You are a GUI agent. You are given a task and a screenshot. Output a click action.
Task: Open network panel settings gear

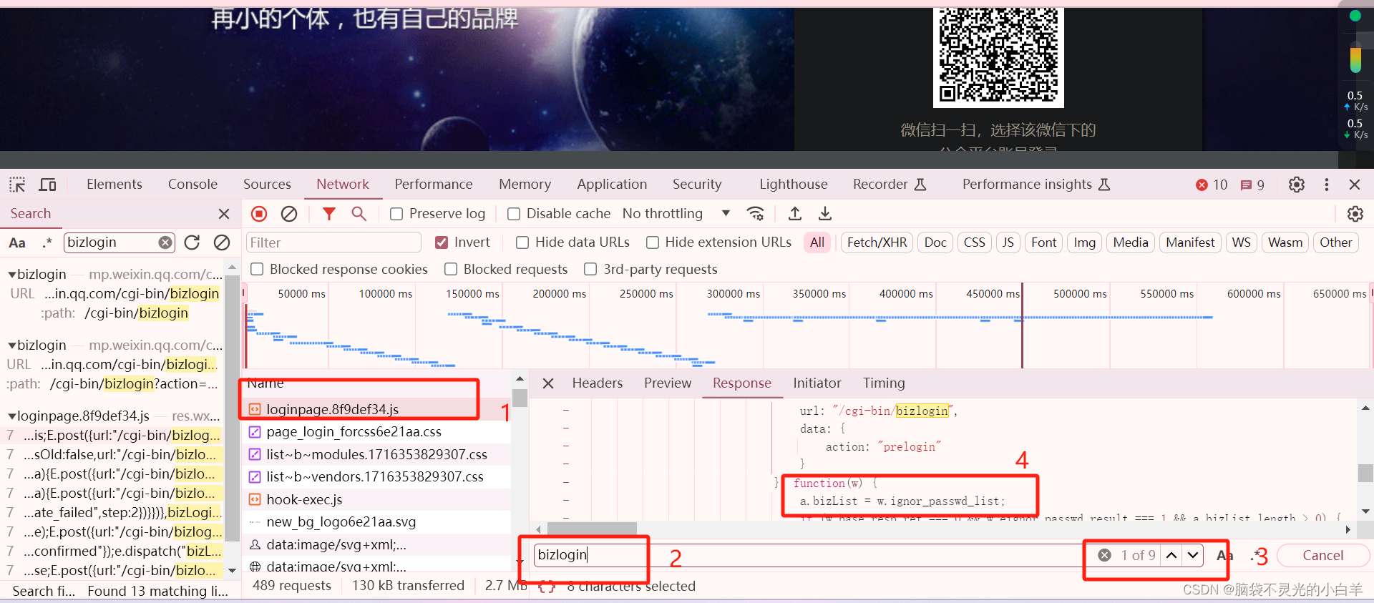[x=1355, y=213]
